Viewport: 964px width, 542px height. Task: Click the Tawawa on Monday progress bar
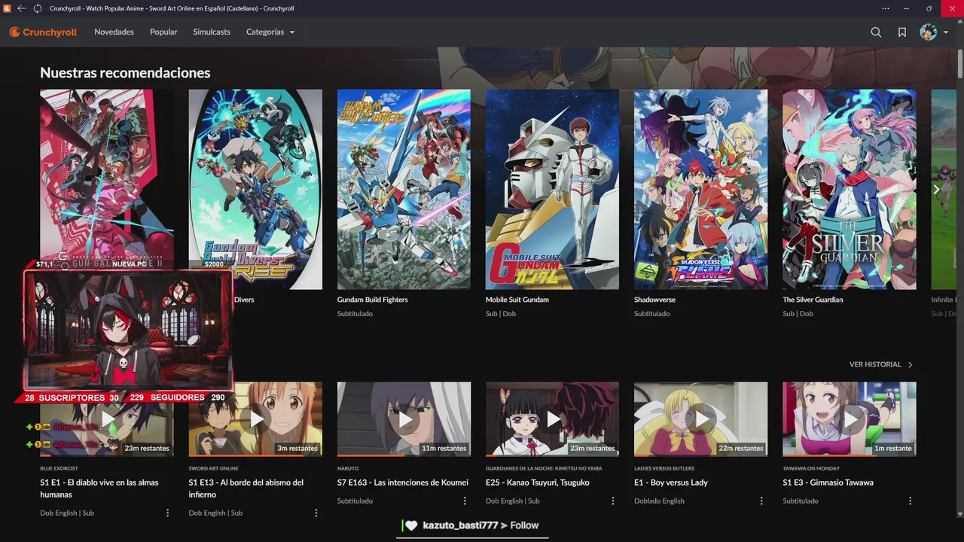click(x=850, y=455)
